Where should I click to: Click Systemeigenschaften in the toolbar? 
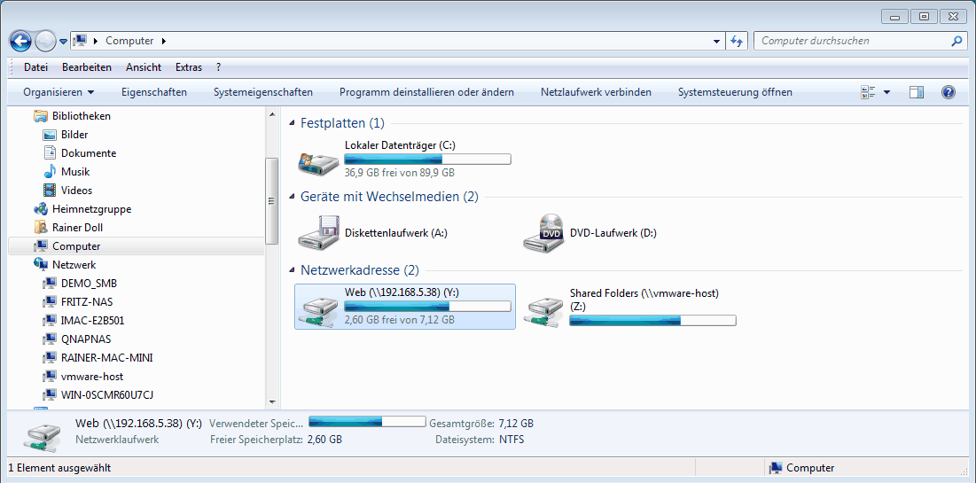pos(262,92)
